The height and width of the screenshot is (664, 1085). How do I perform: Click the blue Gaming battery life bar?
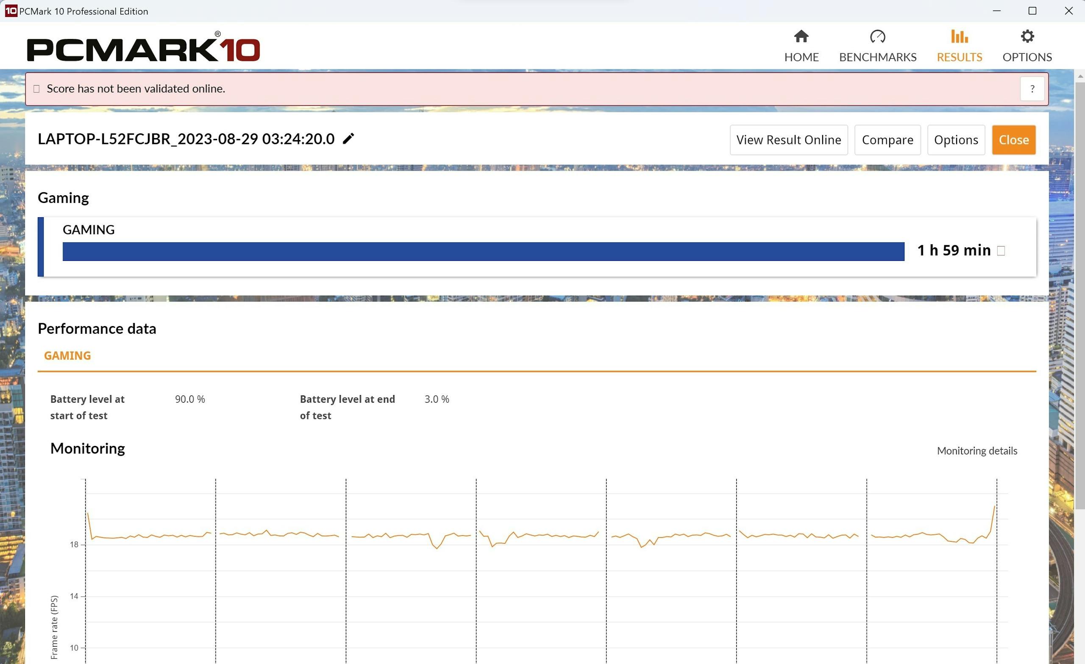(x=483, y=252)
